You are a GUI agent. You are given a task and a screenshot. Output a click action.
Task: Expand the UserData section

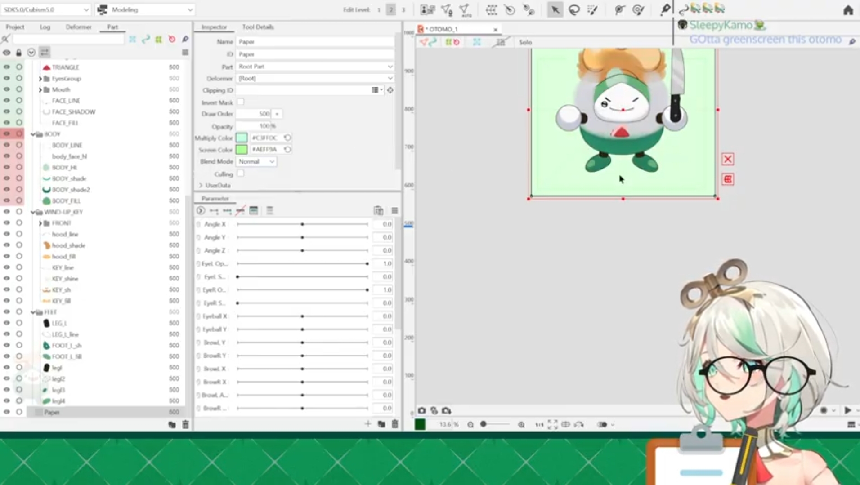pyautogui.click(x=201, y=185)
